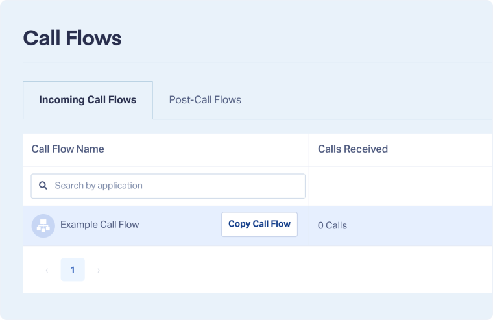Click the Call Flows page heading
This screenshot has height=320, width=493.
point(72,38)
